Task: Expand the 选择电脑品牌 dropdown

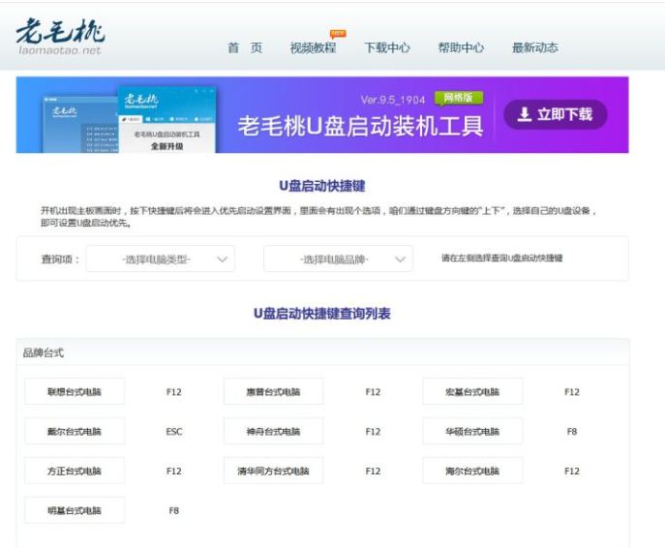Action: [x=338, y=259]
